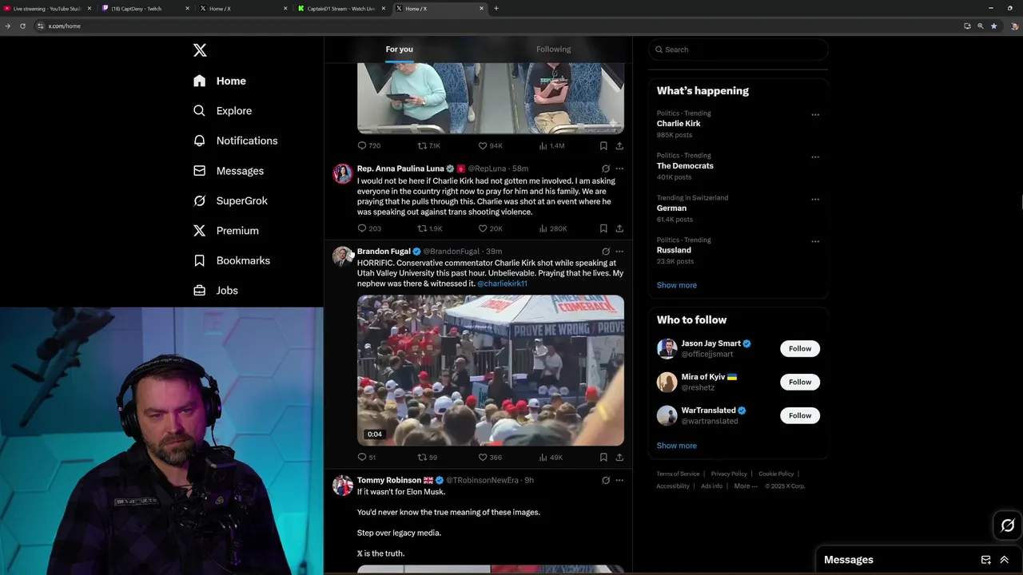Share Brandon Fugal's tweet
The image size is (1023, 575).
point(619,458)
